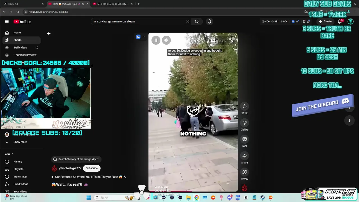Open the weather widget on taskbar
This screenshot has height=202, width=359.
click(16, 197)
